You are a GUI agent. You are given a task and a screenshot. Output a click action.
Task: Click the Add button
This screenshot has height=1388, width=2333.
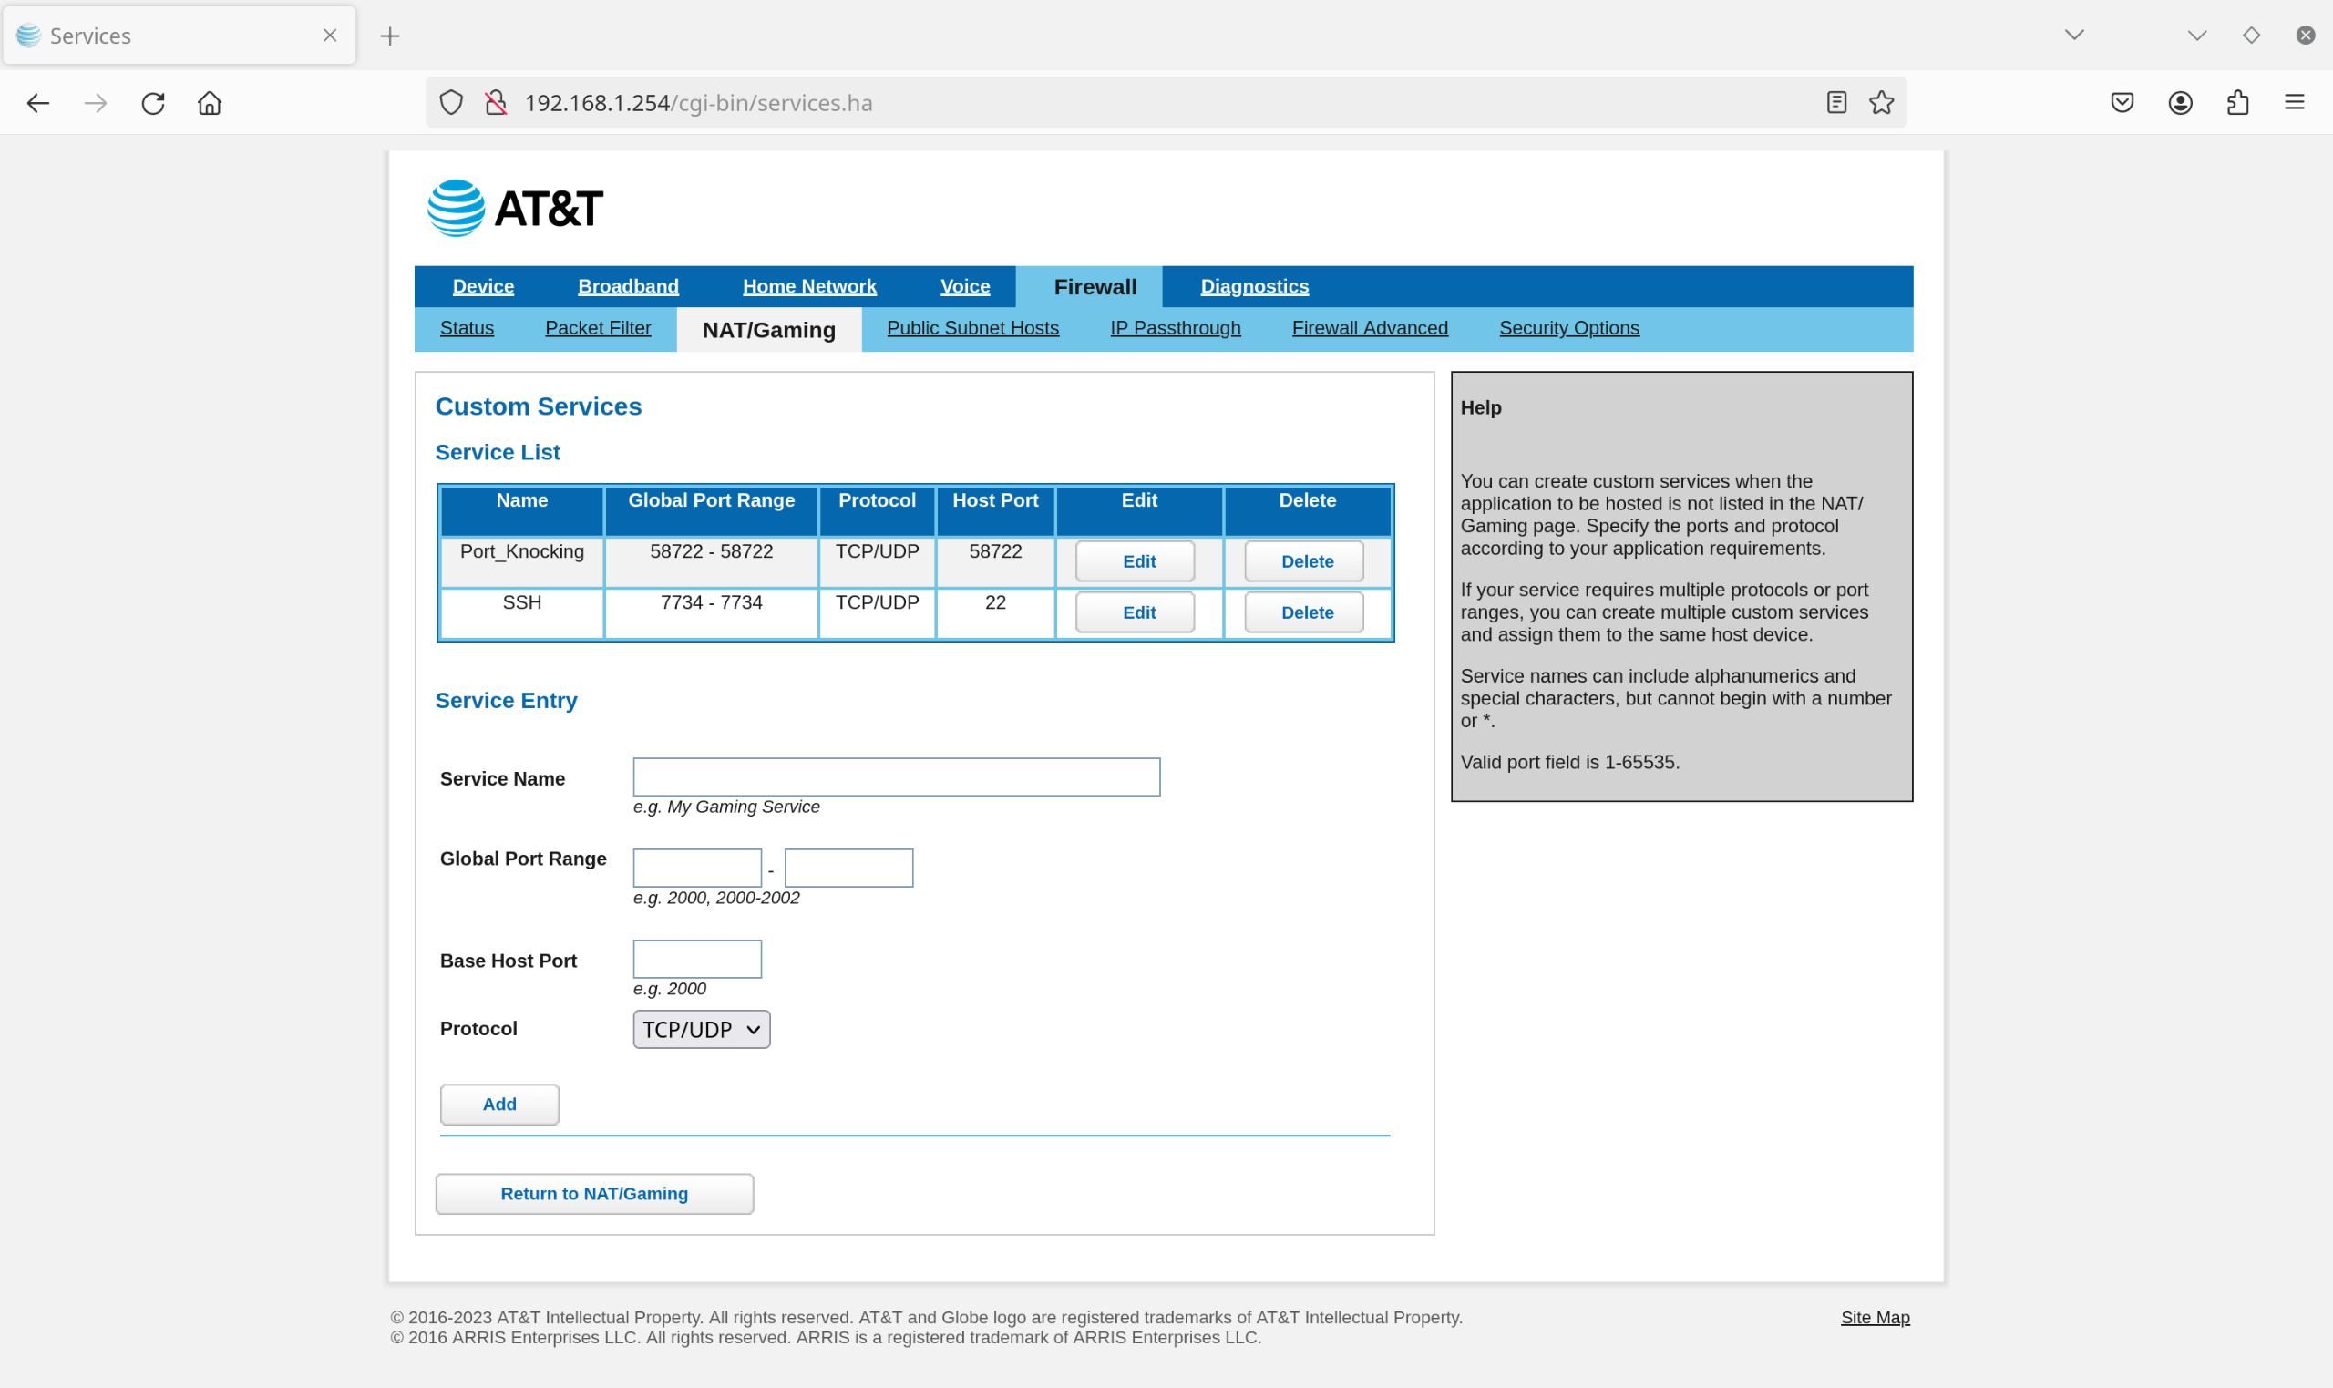[x=499, y=1105]
